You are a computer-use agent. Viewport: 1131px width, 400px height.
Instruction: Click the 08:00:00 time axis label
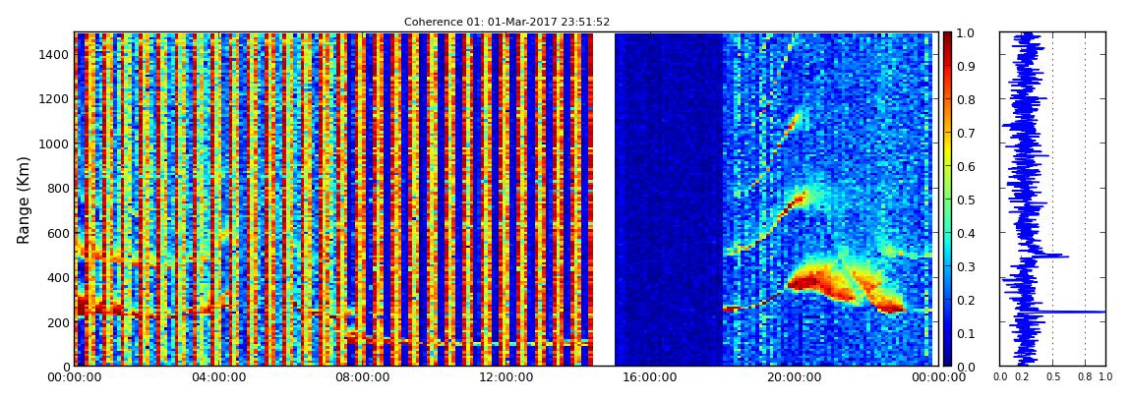coord(361,377)
